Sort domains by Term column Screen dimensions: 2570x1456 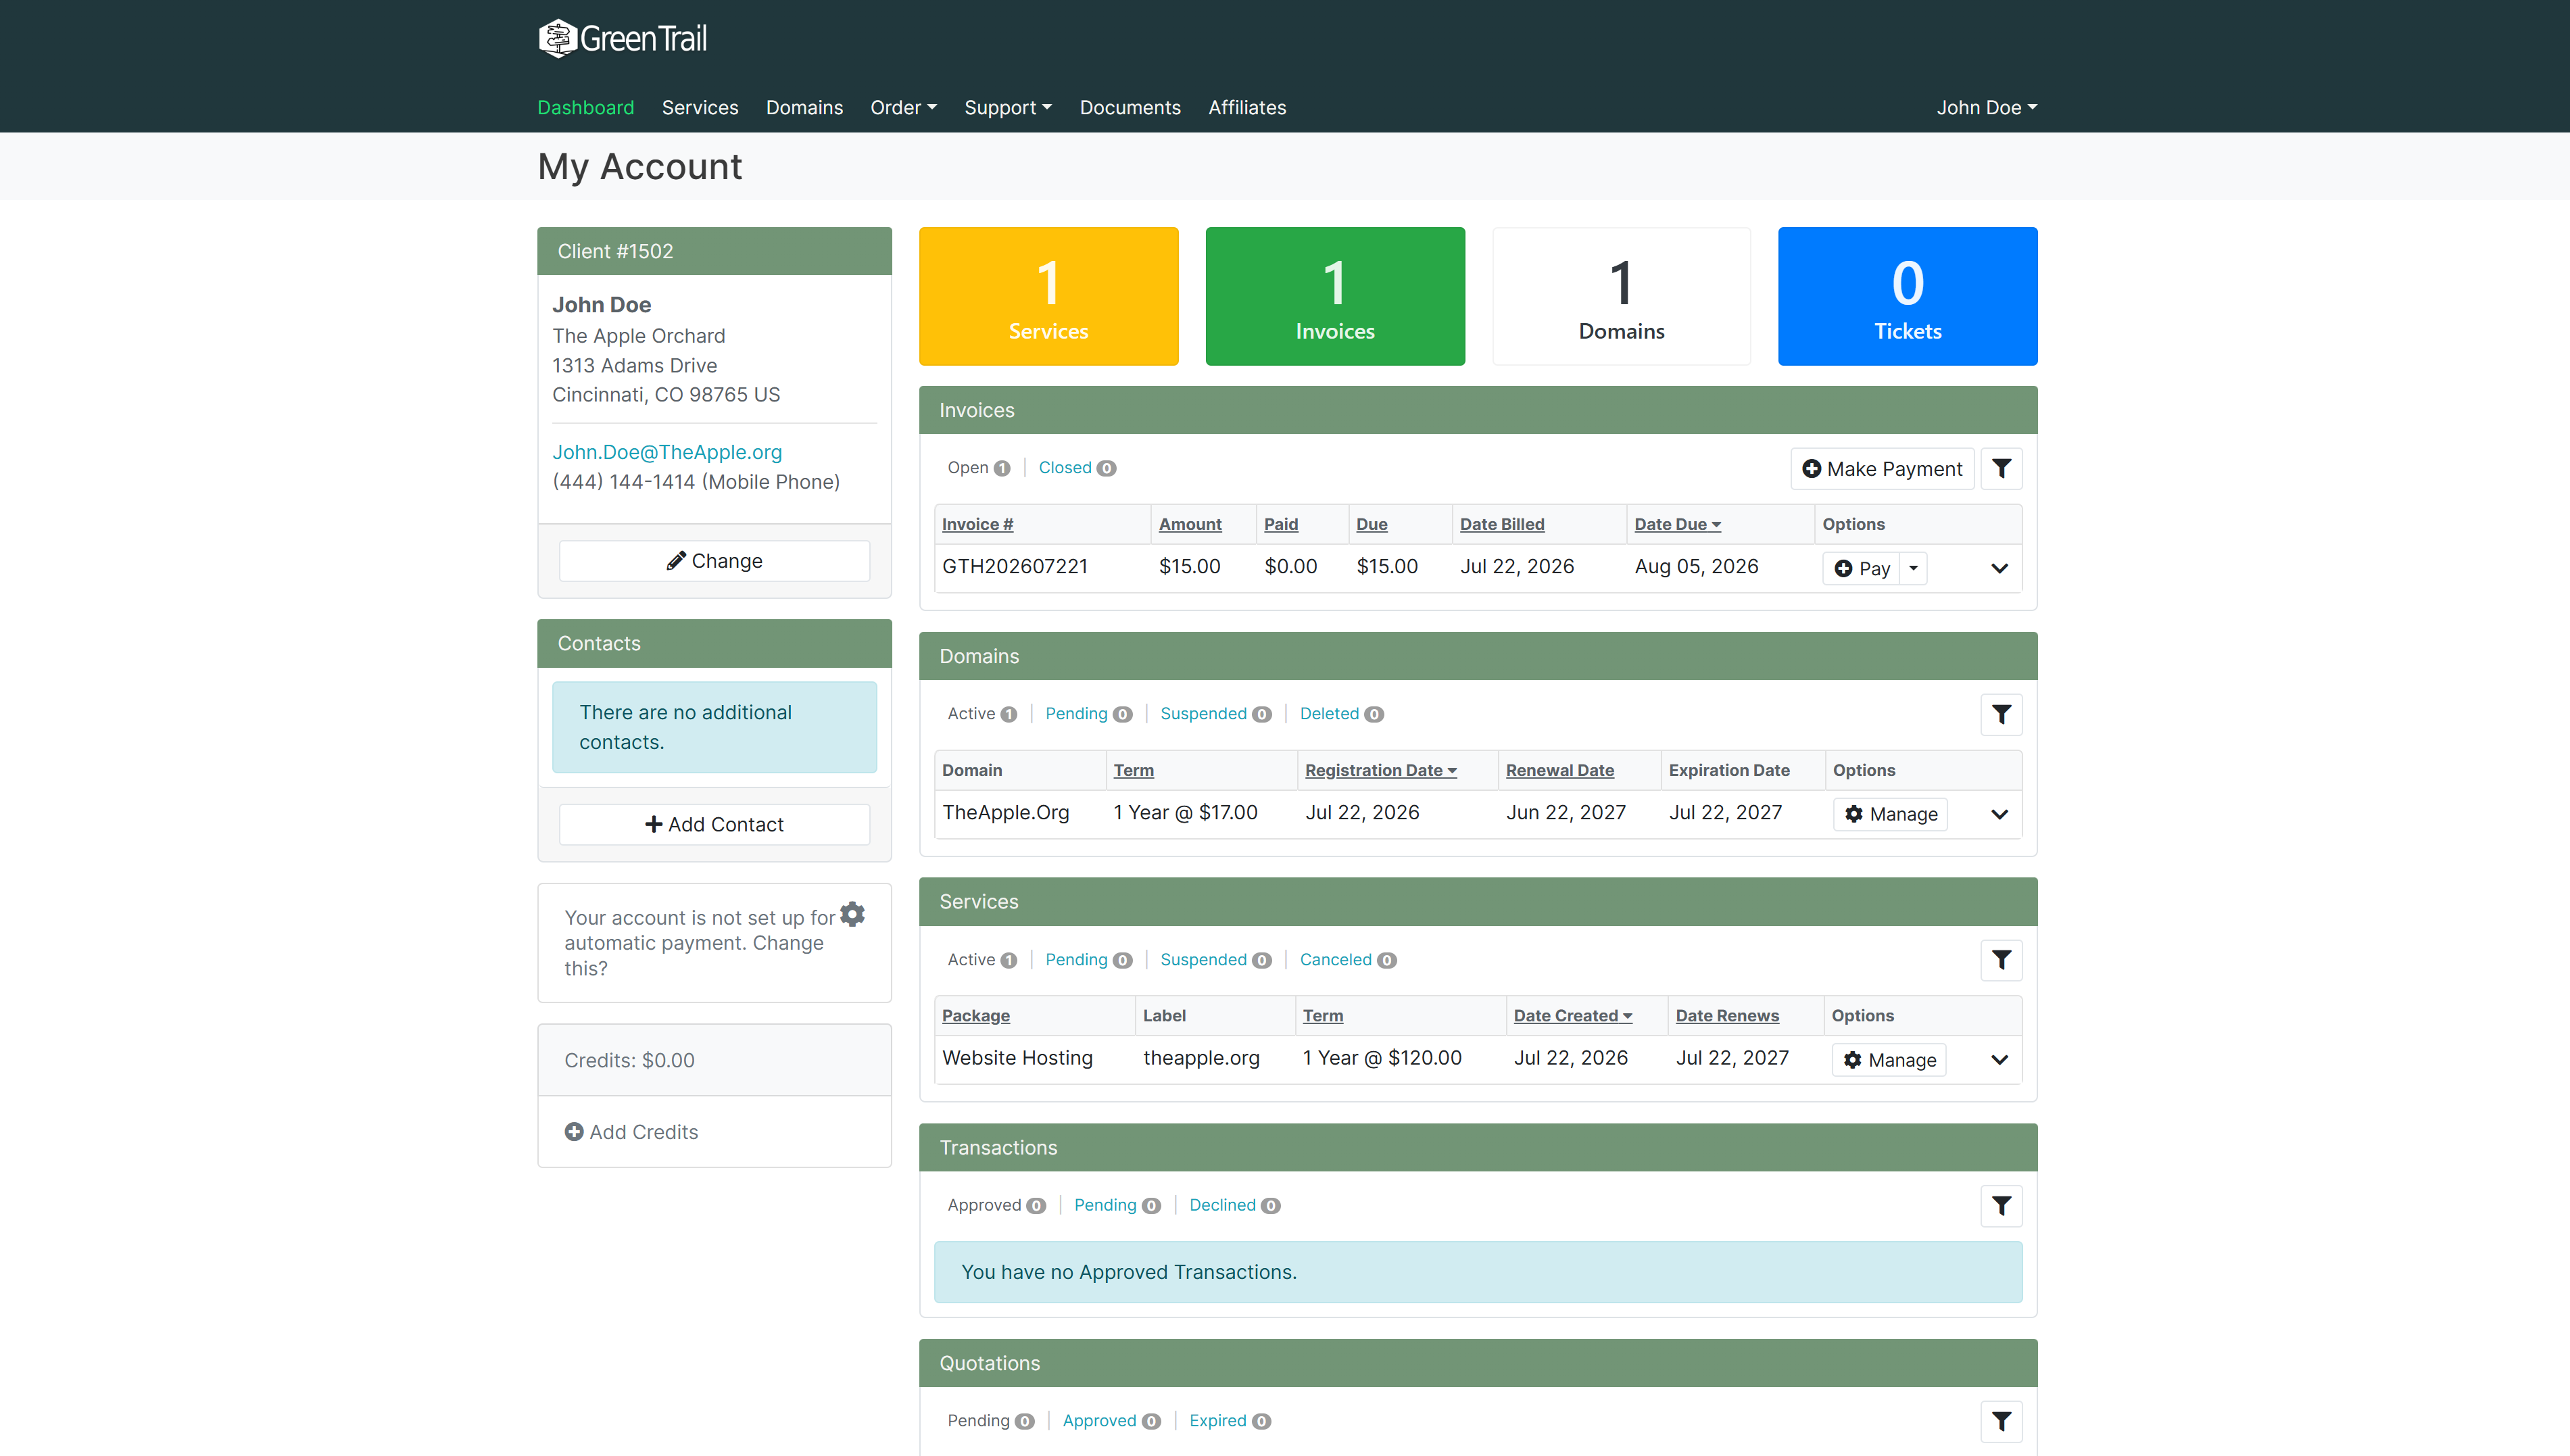click(x=1133, y=770)
